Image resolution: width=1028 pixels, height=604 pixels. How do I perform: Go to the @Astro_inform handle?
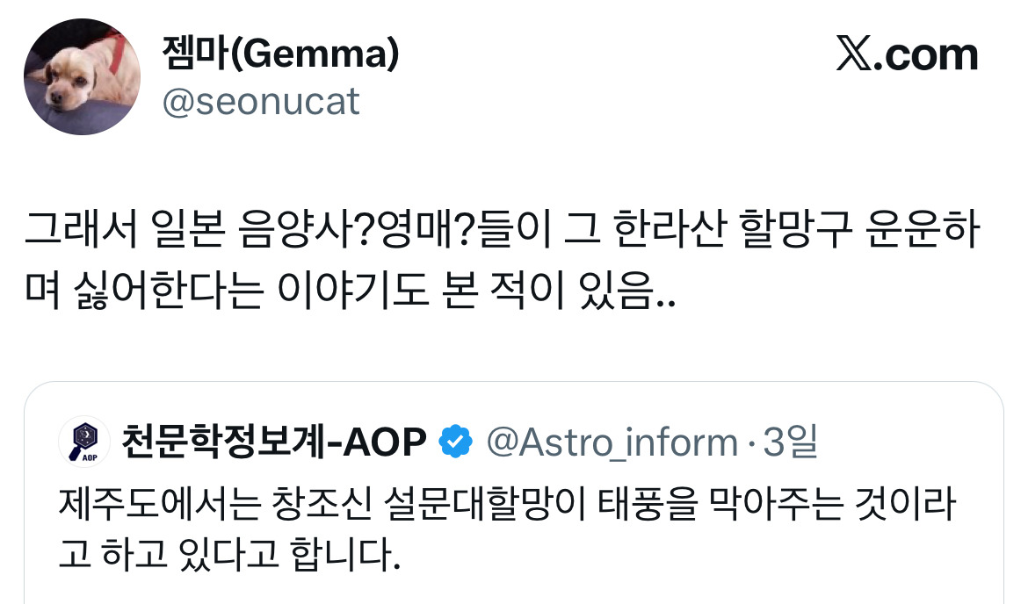click(612, 442)
